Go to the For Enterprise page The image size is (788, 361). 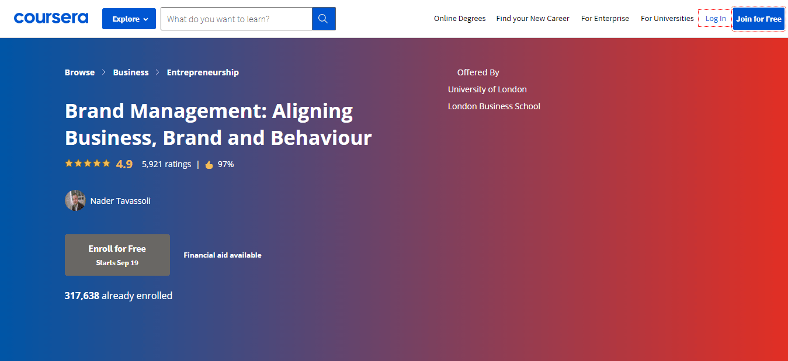605,19
